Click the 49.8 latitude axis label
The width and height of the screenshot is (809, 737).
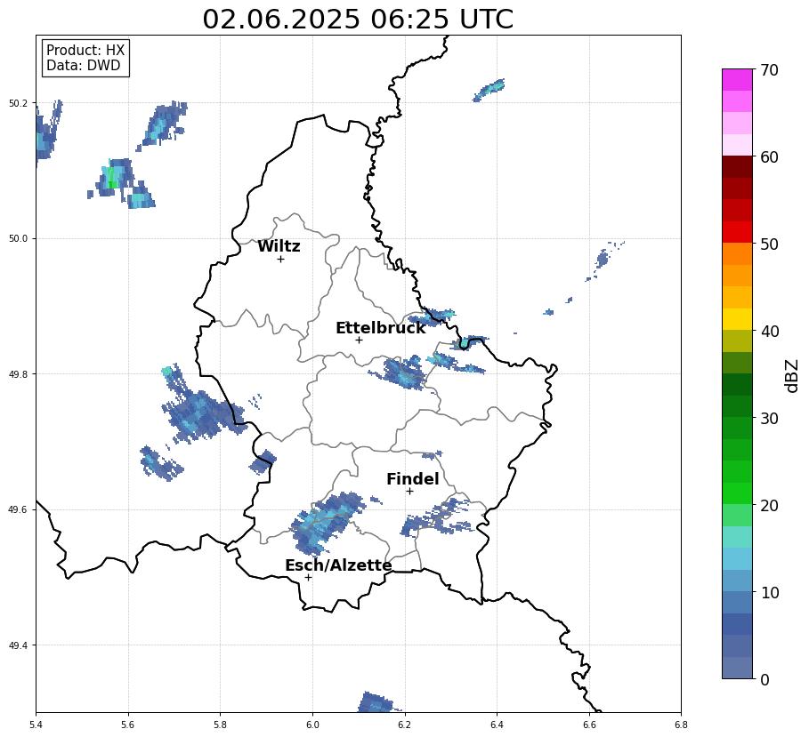coord(17,374)
